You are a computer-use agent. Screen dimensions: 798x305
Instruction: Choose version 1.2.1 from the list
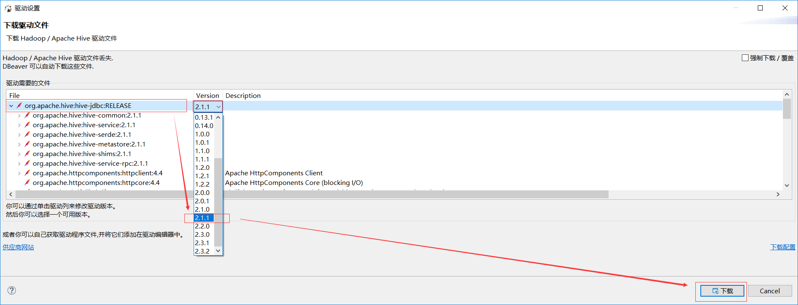click(204, 176)
